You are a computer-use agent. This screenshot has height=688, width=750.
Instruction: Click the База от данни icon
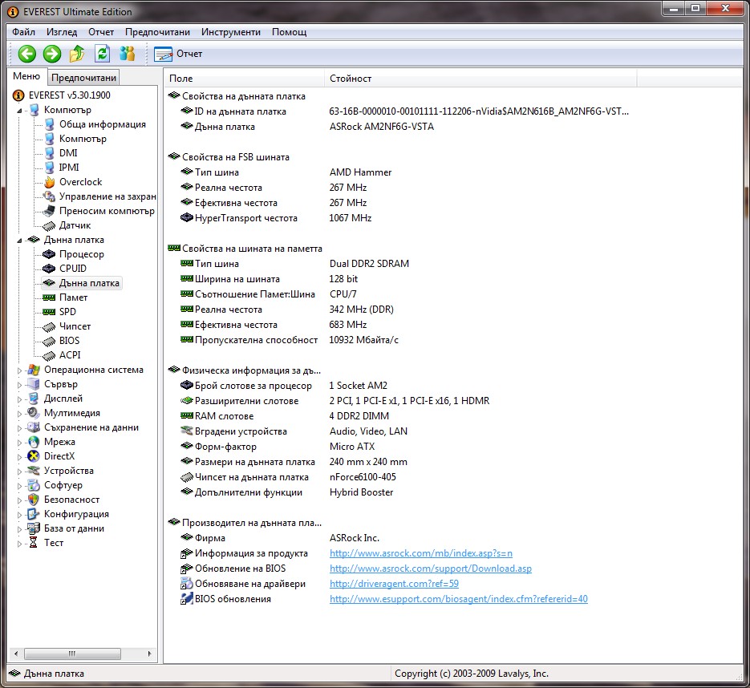[x=34, y=528]
